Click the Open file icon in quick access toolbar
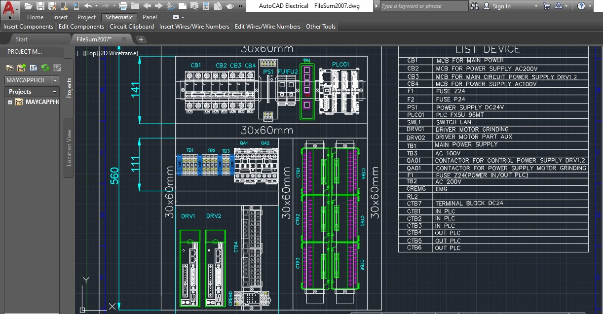The image size is (603, 314). point(28,6)
